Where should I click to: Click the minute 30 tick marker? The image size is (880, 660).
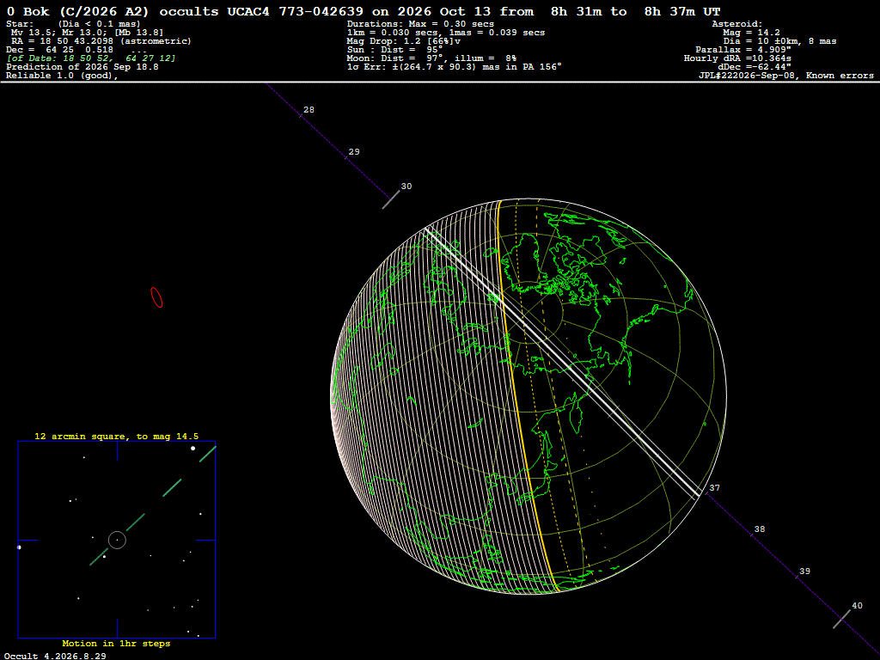391,199
